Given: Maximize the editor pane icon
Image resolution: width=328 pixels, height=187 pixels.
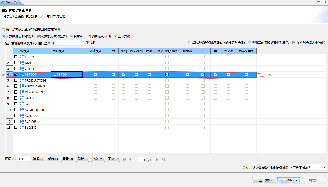Looking at the screenshot, I should [x=325, y=2].
